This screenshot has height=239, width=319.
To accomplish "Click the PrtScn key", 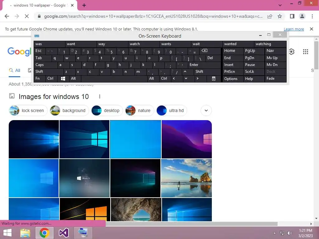I will (x=233, y=72).
